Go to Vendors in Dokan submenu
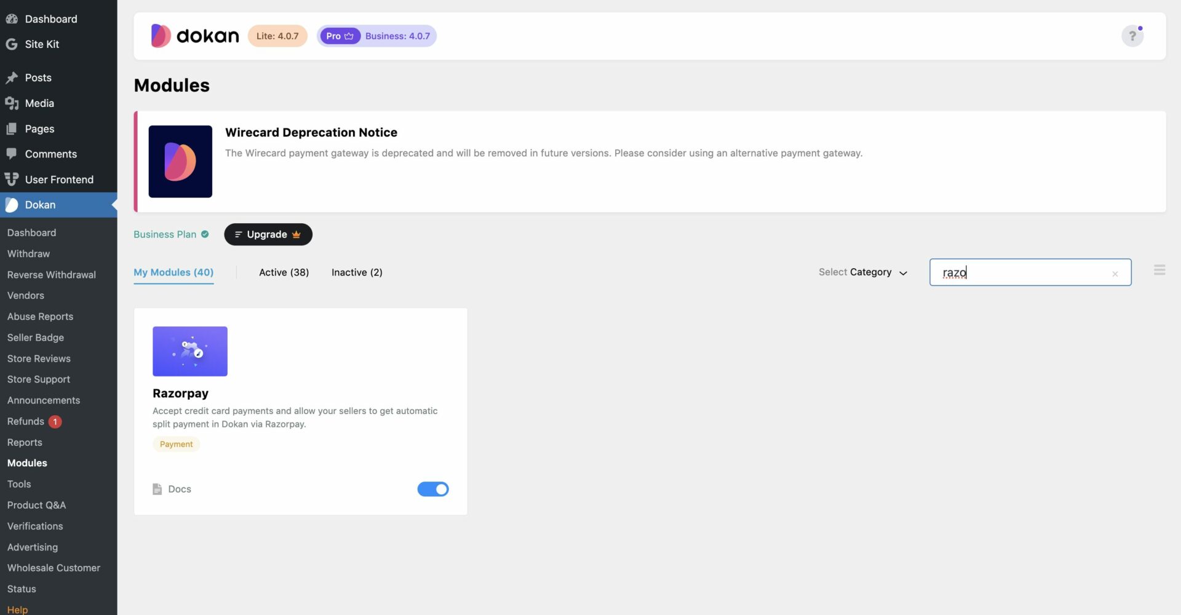This screenshot has height=615, width=1181. tap(26, 295)
